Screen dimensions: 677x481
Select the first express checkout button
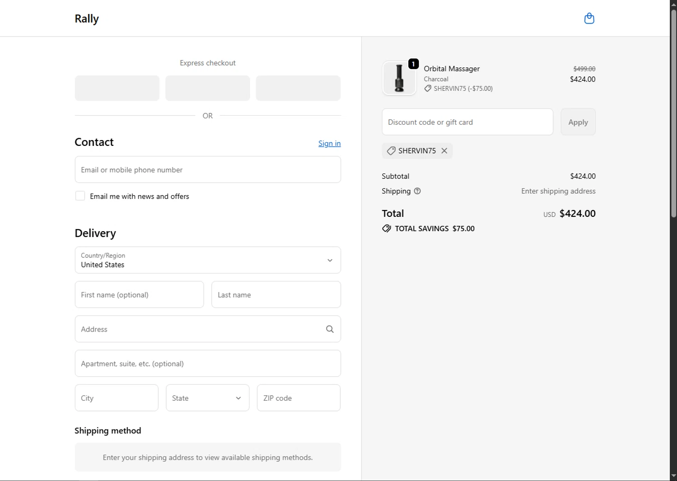[117, 88]
